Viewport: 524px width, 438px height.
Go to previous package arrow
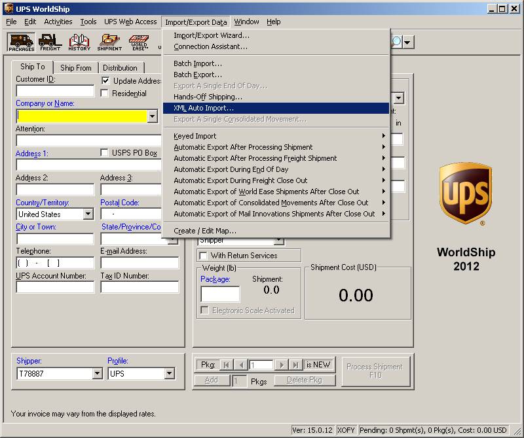tap(241, 365)
